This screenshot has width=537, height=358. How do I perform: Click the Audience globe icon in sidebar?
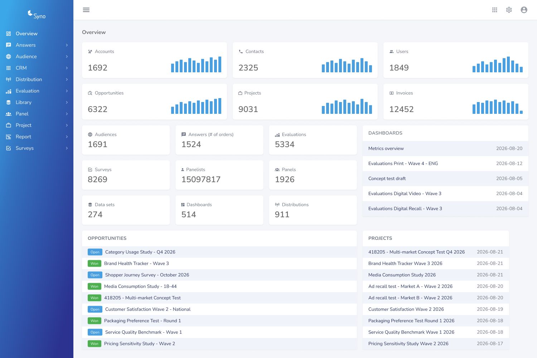point(9,57)
